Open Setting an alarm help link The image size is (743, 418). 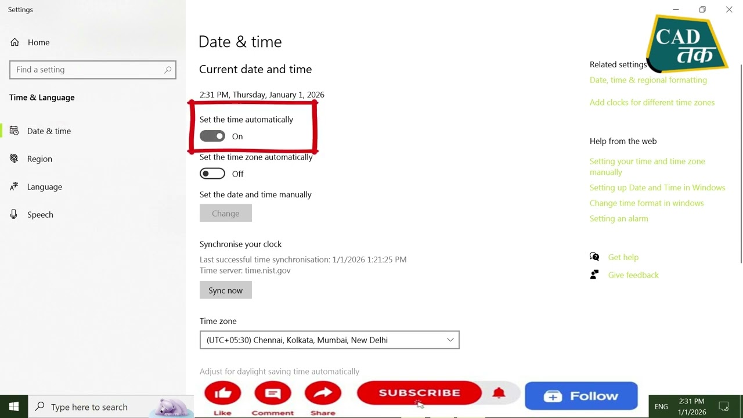click(619, 219)
